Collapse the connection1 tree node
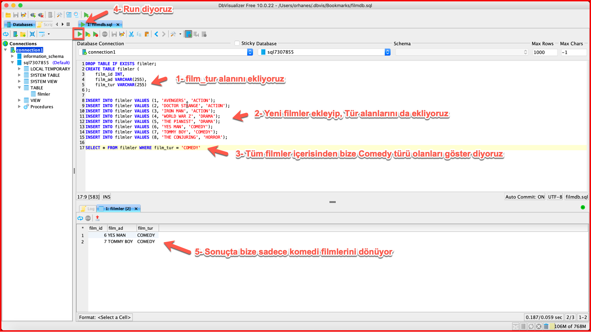The width and height of the screenshot is (591, 332). 6,50
